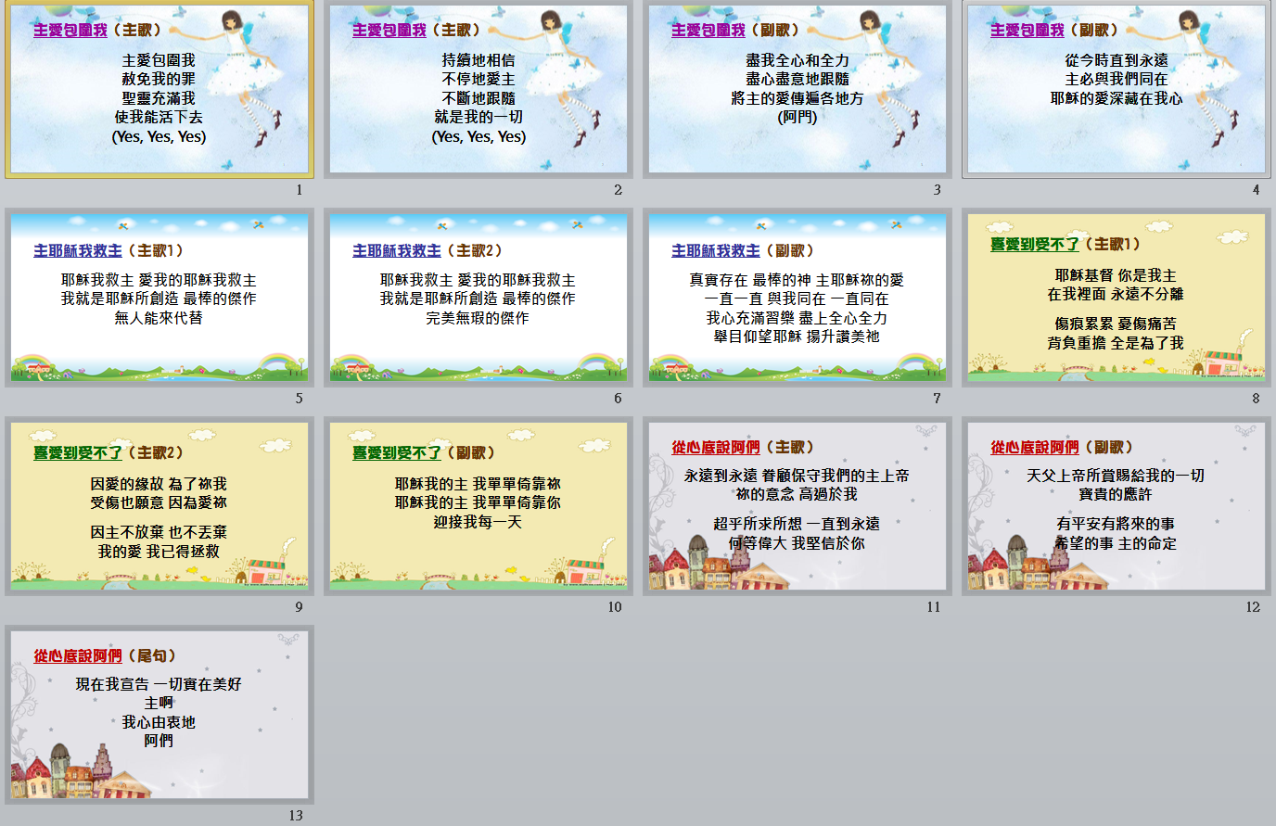Click the slide number 10 label
The image size is (1276, 826).
614,607
